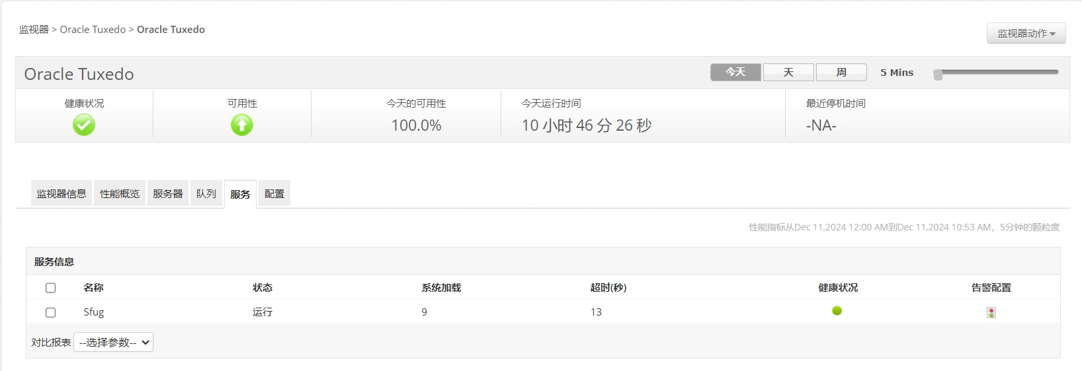1082x371 pixels.
Task: Click the 10 小时 46 分 26 秒 uptime value
Action: [587, 125]
